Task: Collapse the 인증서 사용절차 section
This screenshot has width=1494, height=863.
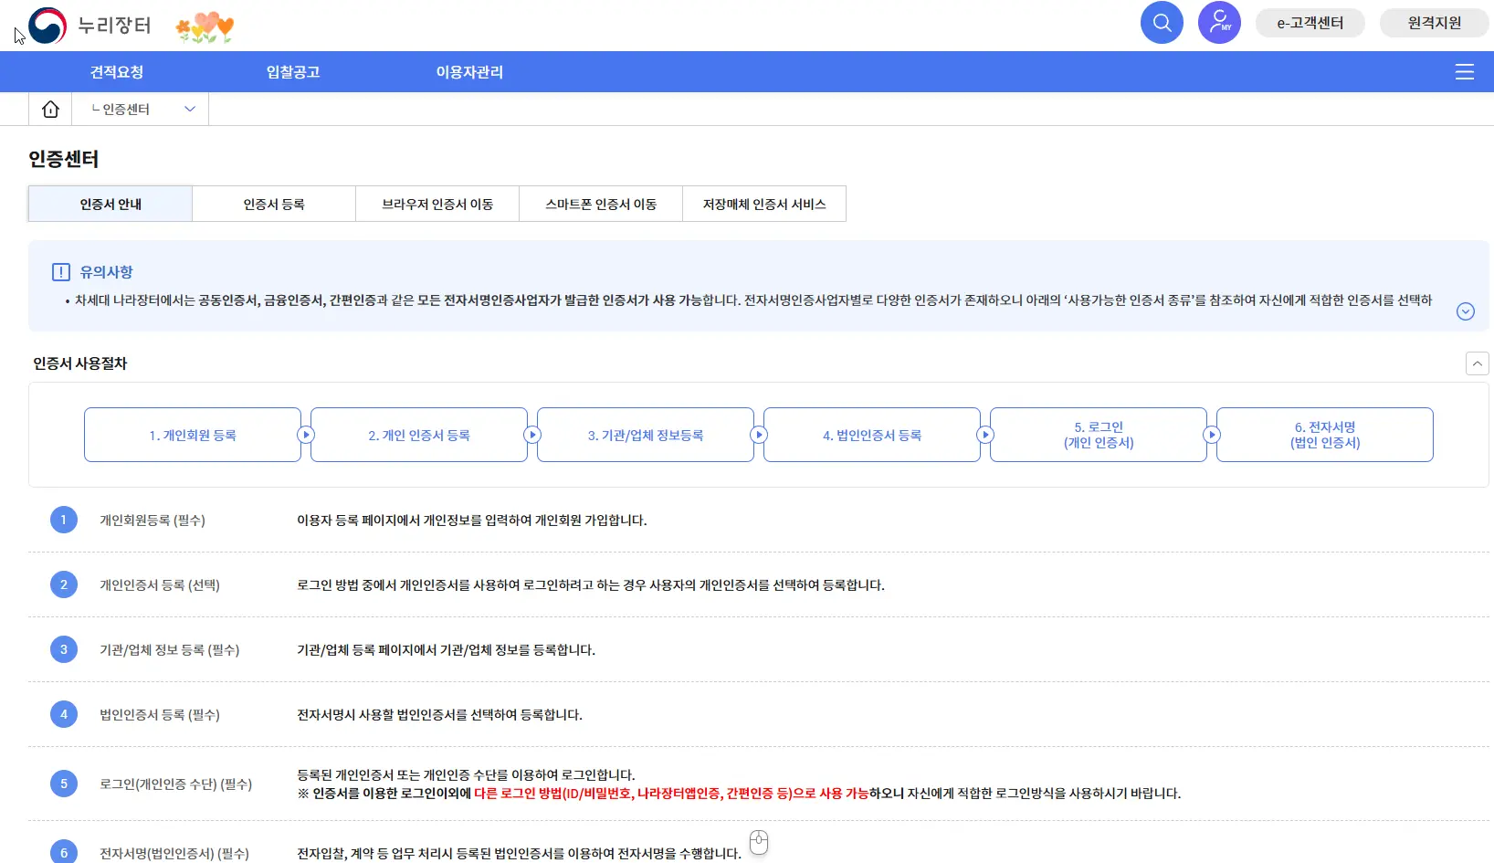Action: 1477,363
